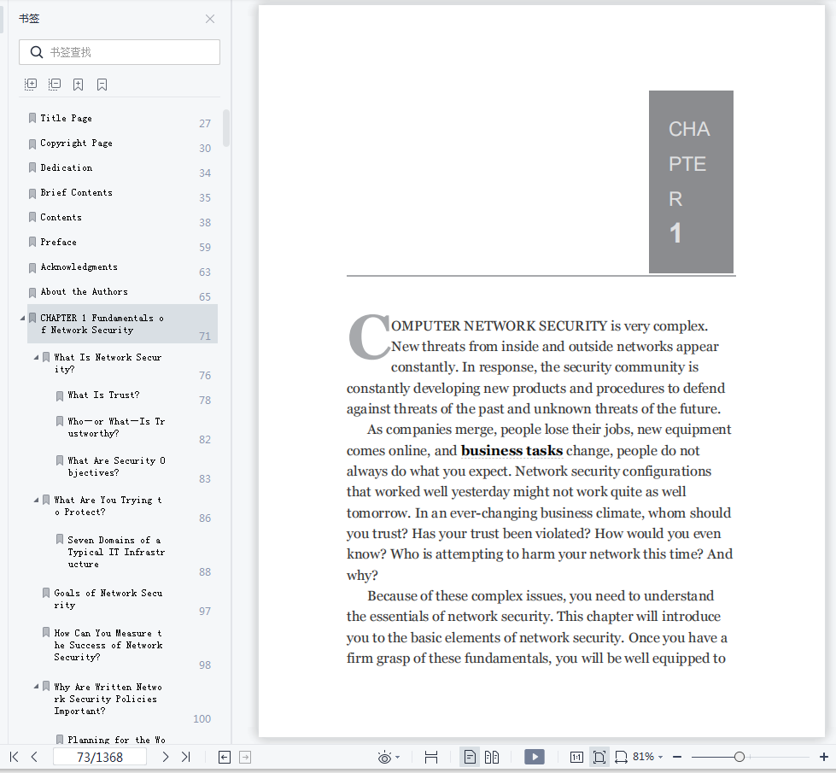The width and height of the screenshot is (836, 773).
Task: Select the Preface bookmark
Action: pos(59,242)
